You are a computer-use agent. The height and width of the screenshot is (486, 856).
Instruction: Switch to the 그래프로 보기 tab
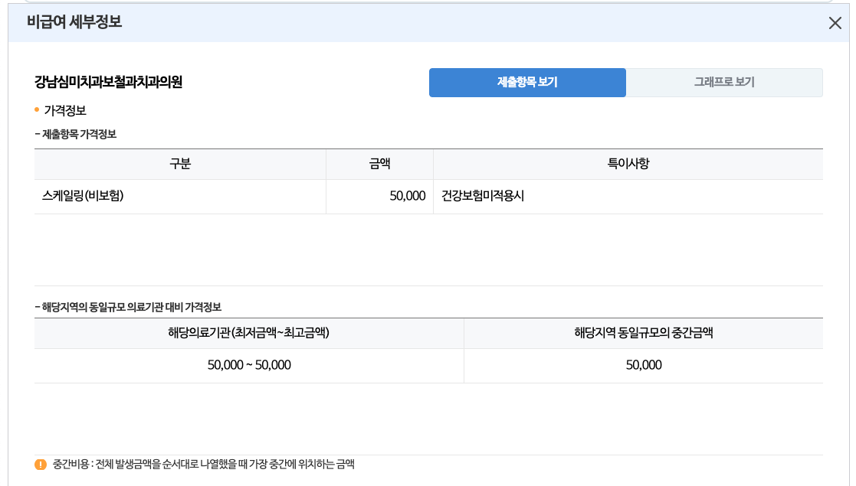click(725, 82)
